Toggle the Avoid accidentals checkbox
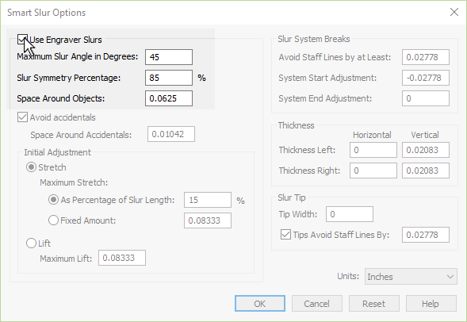Image resolution: width=467 pixels, height=322 pixels. [23, 117]
